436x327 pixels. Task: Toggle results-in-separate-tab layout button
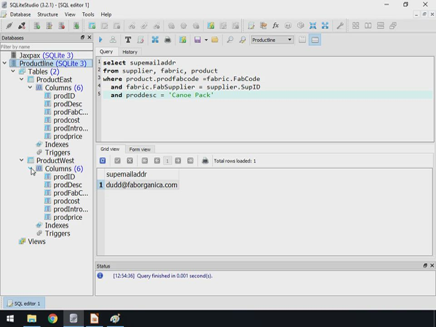coord(302,40)
